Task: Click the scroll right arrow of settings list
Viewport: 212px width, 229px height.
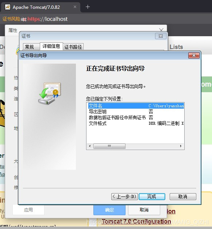Action: (181, 146)
